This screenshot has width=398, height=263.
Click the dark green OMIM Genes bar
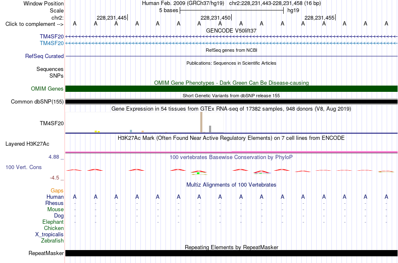[232, 89]
